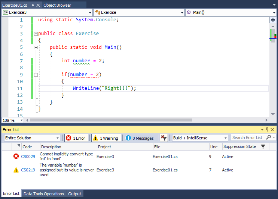Select the 'Cannot implicitly convert type' description
278x199 pixels.
66,157
